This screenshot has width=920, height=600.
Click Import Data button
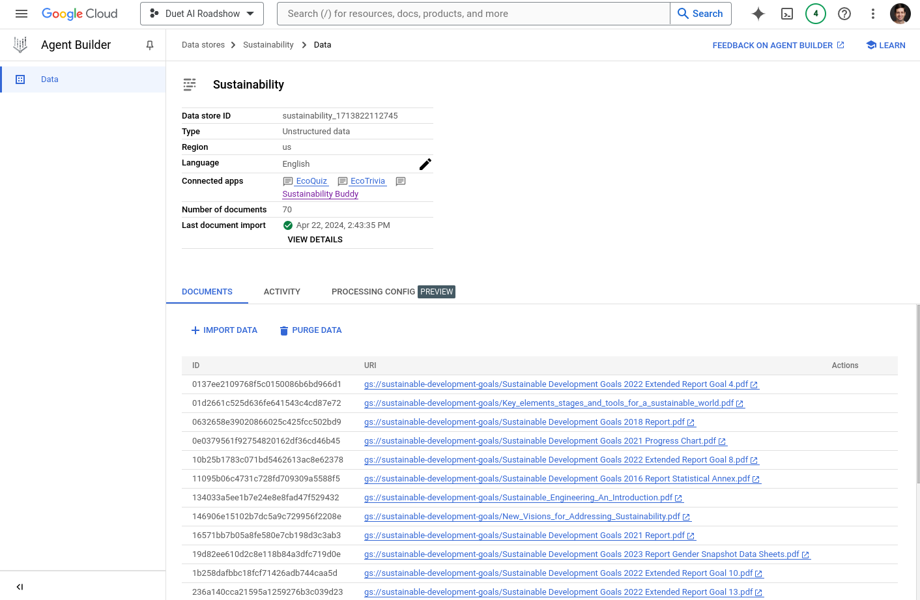tap(224, 330)
